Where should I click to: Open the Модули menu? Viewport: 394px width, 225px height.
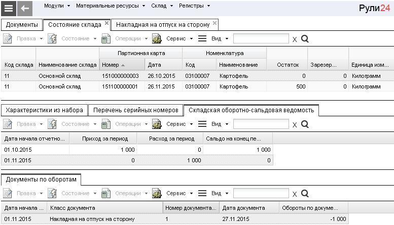pos(57,6)
